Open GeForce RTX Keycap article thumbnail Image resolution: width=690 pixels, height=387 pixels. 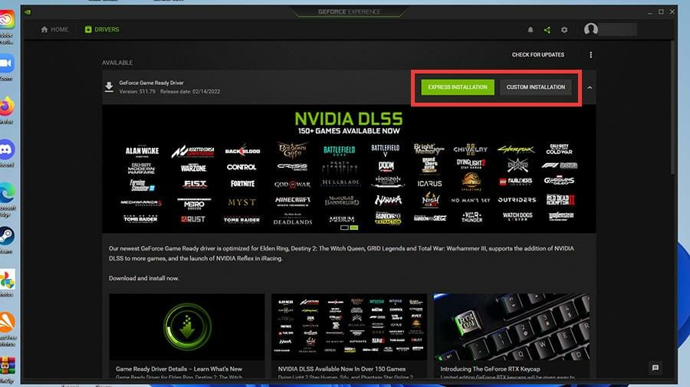(x=511, y=326)
